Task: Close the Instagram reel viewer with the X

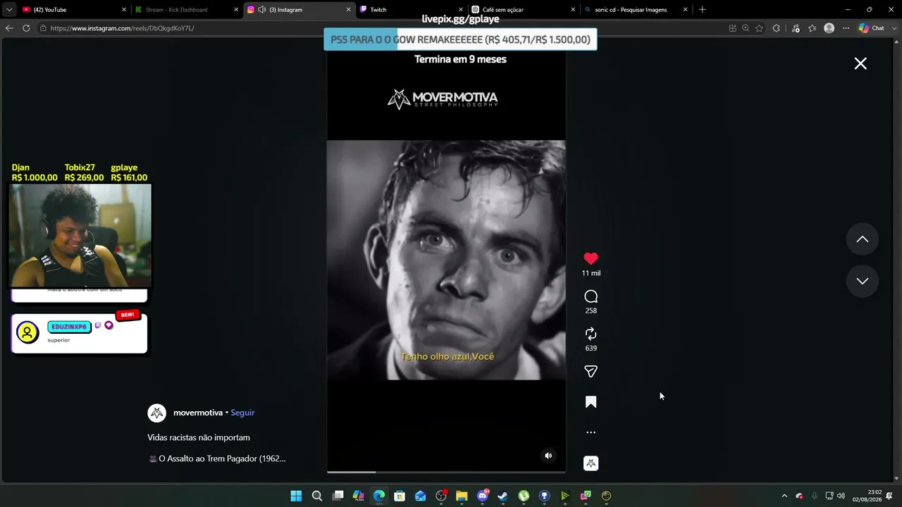Action: pyautogui.click(x=860, y=63)
